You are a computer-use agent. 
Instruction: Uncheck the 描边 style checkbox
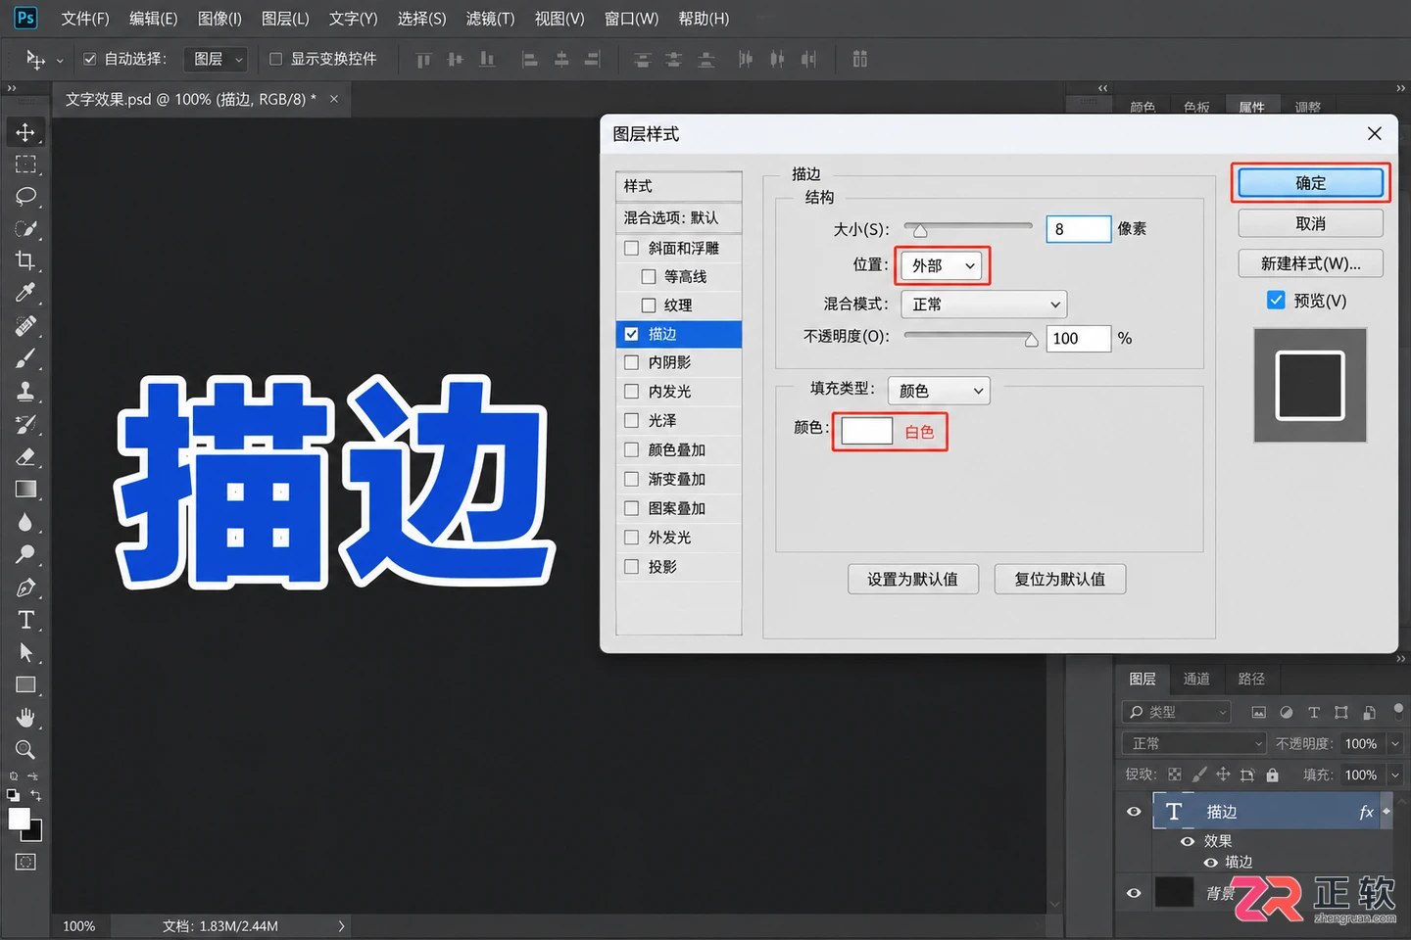click(632, 334)
